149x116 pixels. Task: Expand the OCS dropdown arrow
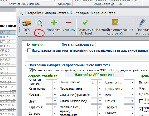pos(26,33)
